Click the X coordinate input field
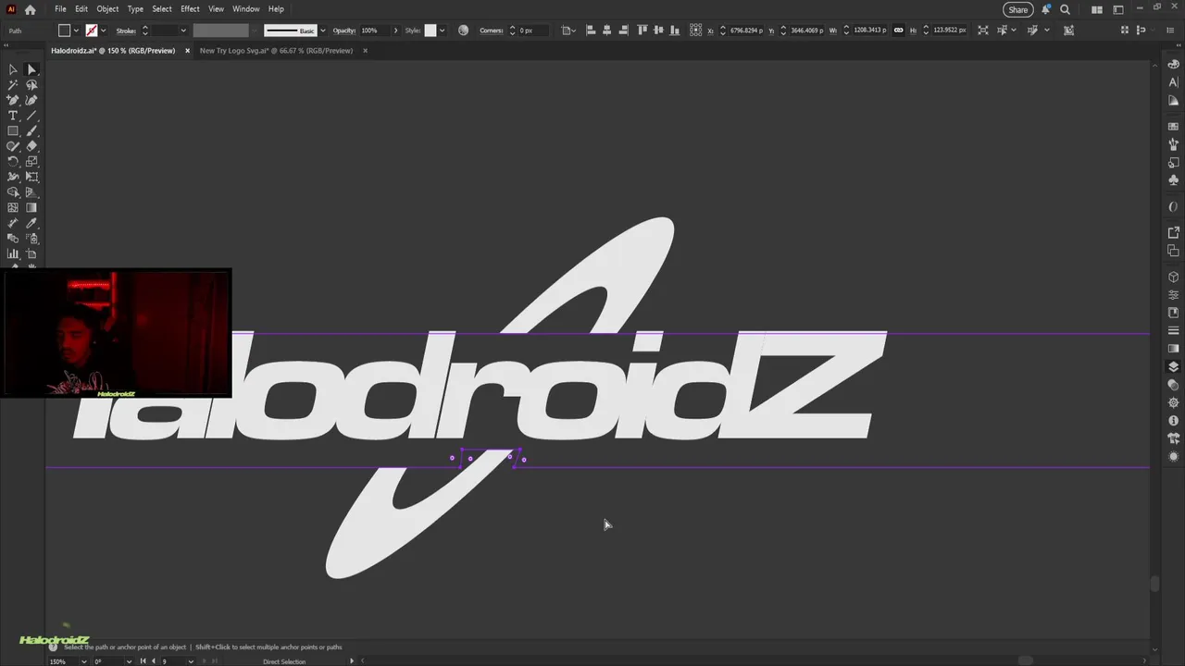The image size is (1185, 666). [x=745, y=31]
